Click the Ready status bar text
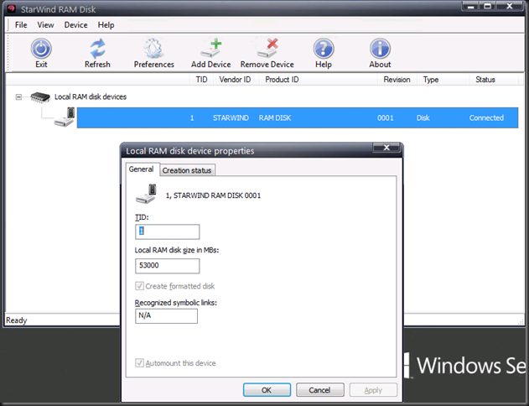 [x=17, y=320]
